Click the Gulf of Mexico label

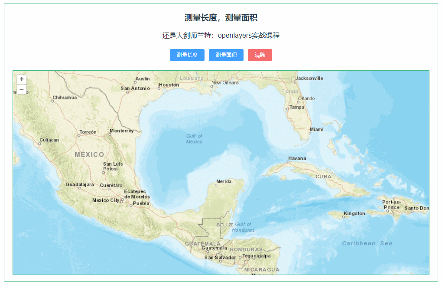(x=194, y=139)
